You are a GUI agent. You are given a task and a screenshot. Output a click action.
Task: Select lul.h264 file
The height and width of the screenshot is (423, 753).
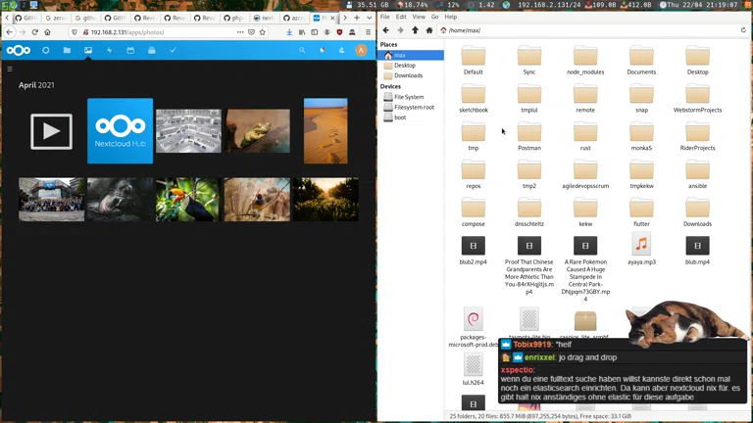pyautogui.click(x=473, y=369)
